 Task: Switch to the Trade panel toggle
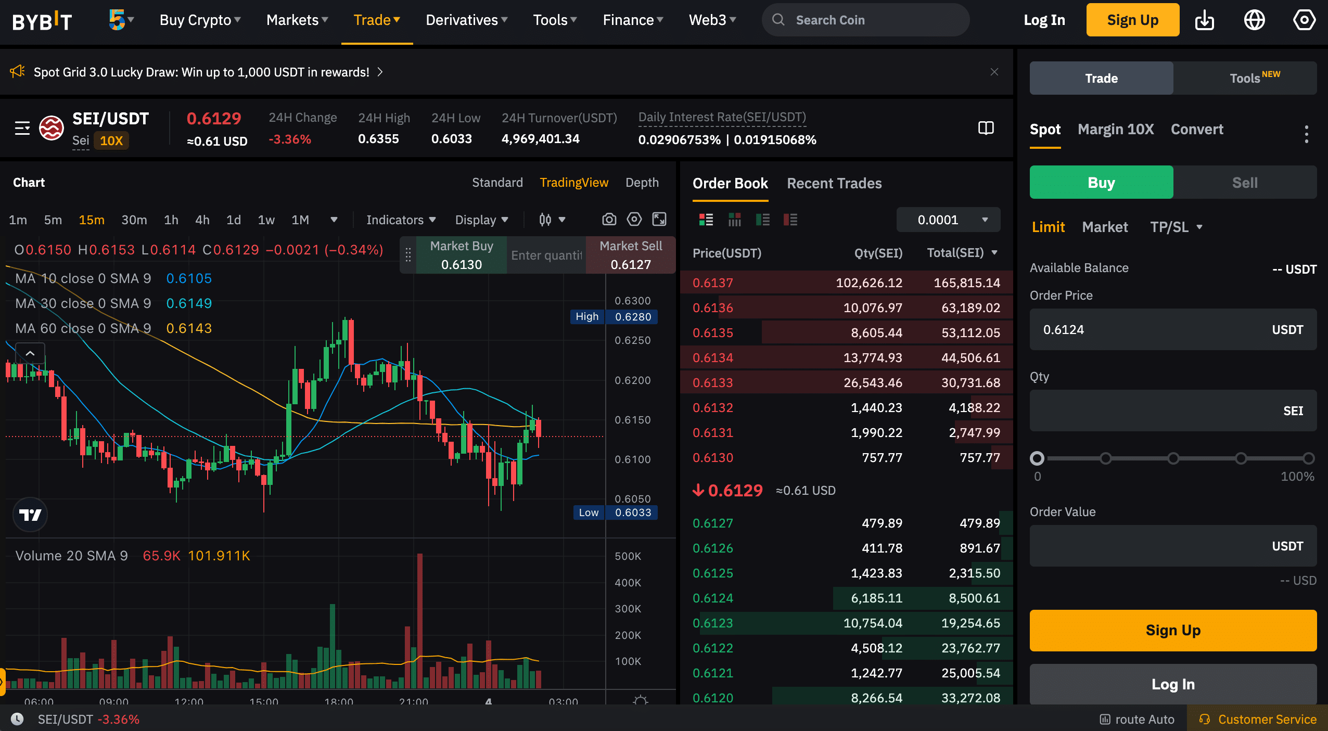(1101, 78)
